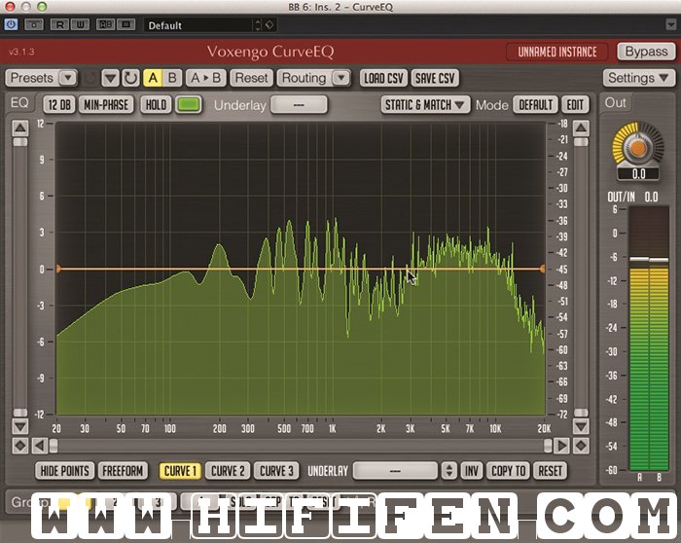
Task: Click DEFAULT spectrum mode button
Action: pyautogui.click(x=536, y=105)
